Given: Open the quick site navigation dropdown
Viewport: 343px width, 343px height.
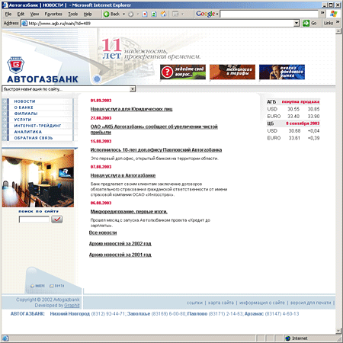Looking at the screenshot, I should click(x=133, y=89).
